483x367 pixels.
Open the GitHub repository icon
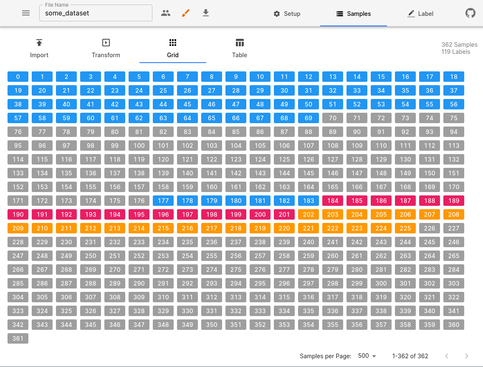point(470,13)
